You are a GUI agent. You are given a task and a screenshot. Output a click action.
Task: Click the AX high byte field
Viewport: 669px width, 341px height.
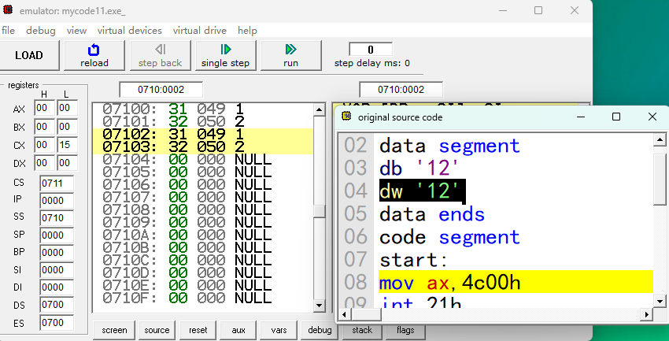click(44, 109)
